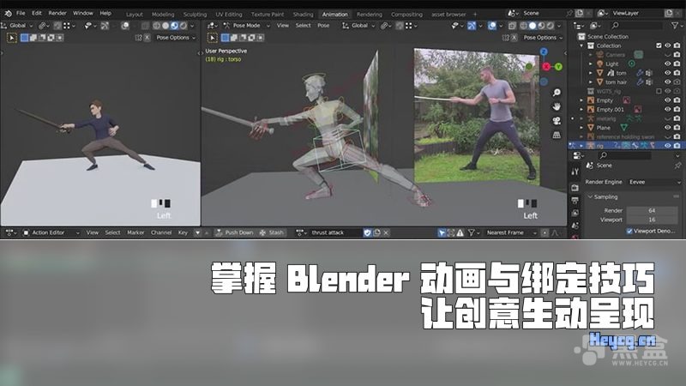This screenshot has height=386, width=686.
Task: Open Global orientation dropdown in center viewport
Action: (358, 26)
